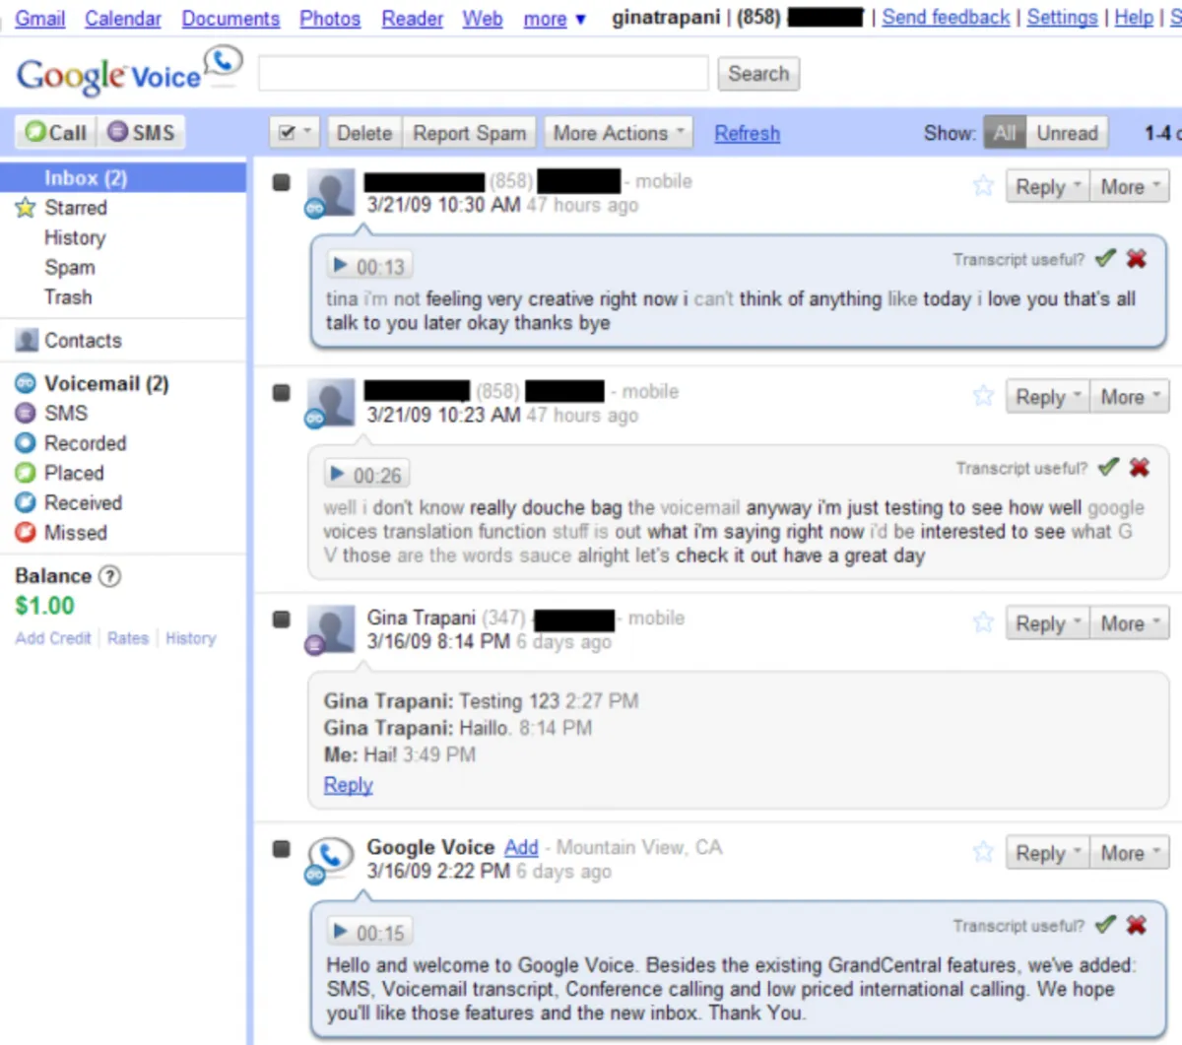The image size is (1182, 1045).
Task: Open Reply dropdown for Gina Trapani message
Action: [1047, 622]
